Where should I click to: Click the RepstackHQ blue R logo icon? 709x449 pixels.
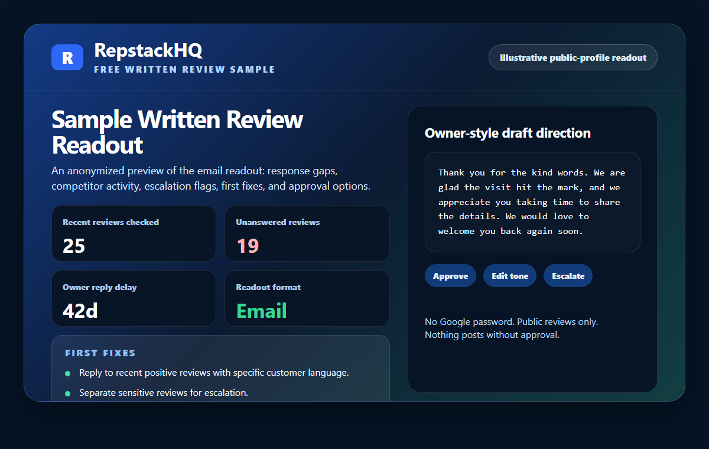(67, 57)
